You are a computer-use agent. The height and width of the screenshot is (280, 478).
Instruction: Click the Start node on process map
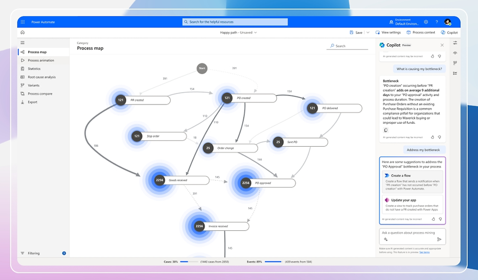202,68
